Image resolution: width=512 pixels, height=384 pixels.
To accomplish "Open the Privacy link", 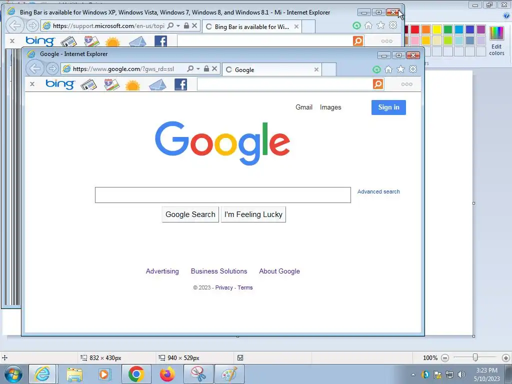I will click(x=224, y=287).
